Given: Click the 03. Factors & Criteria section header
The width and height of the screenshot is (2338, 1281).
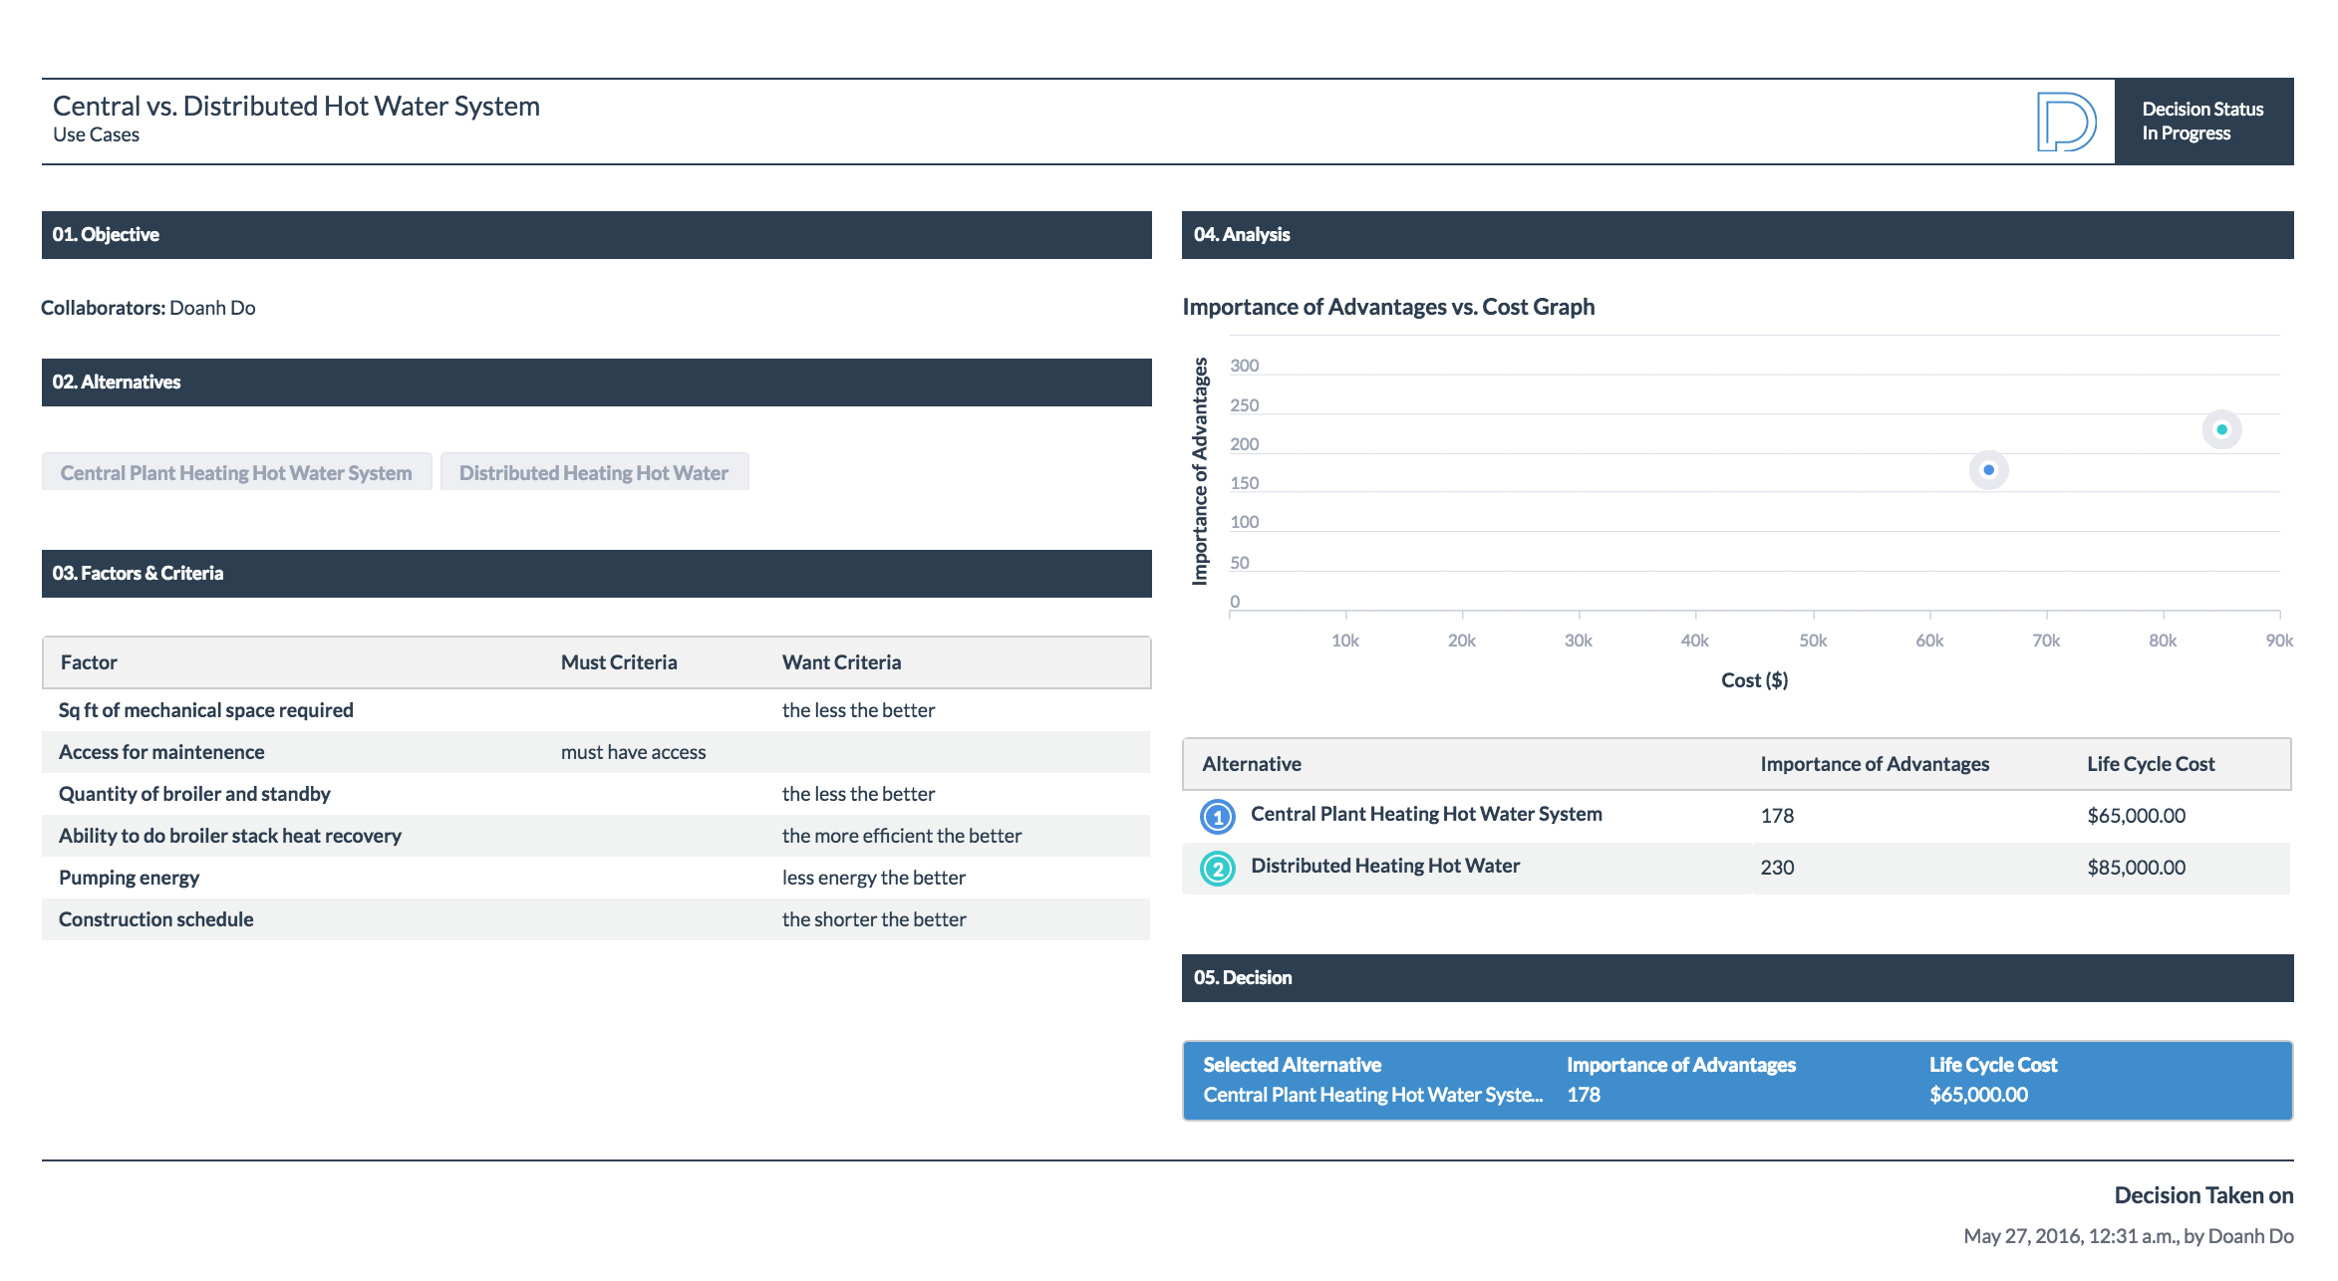Looking at the screenshot, I should 596,574.
